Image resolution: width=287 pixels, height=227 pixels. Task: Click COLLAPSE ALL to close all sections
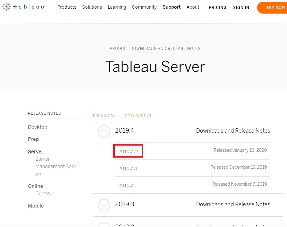pyautogui.click(x=139, y=116)
